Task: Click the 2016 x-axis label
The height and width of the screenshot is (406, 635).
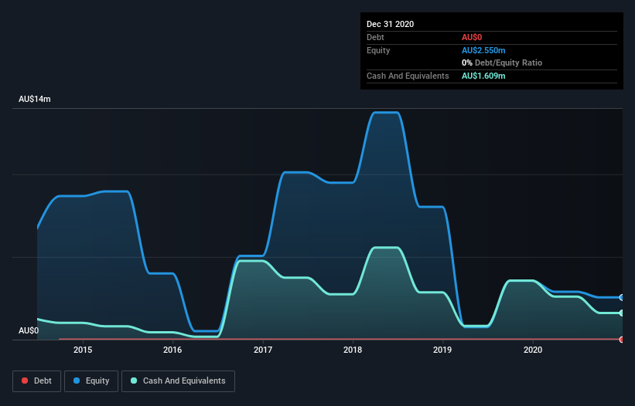Action: pos(172,350)
